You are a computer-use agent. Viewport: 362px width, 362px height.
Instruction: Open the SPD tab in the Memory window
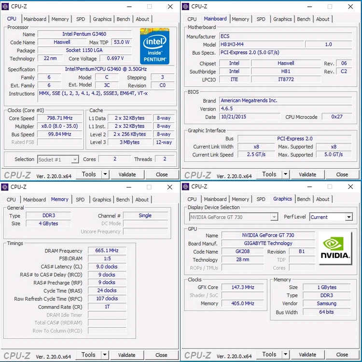coord(80,200)
